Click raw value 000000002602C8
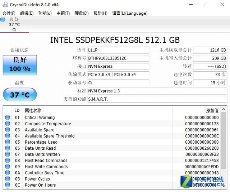230x192 pixels. pyautogui.click(x=202, y=148)
